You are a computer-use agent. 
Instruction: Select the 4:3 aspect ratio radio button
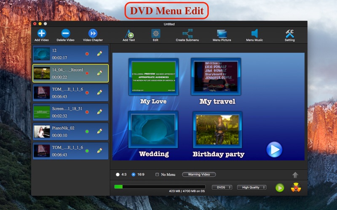click(118, 174)
